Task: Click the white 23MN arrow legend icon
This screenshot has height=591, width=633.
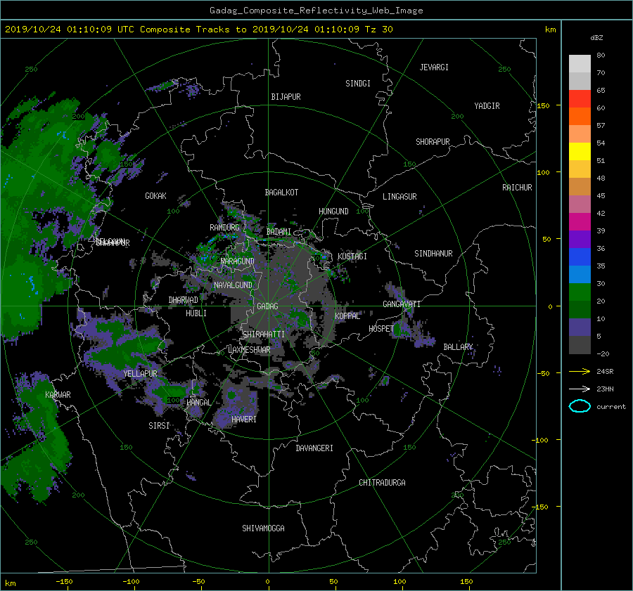Action: [x=580, y=389]
